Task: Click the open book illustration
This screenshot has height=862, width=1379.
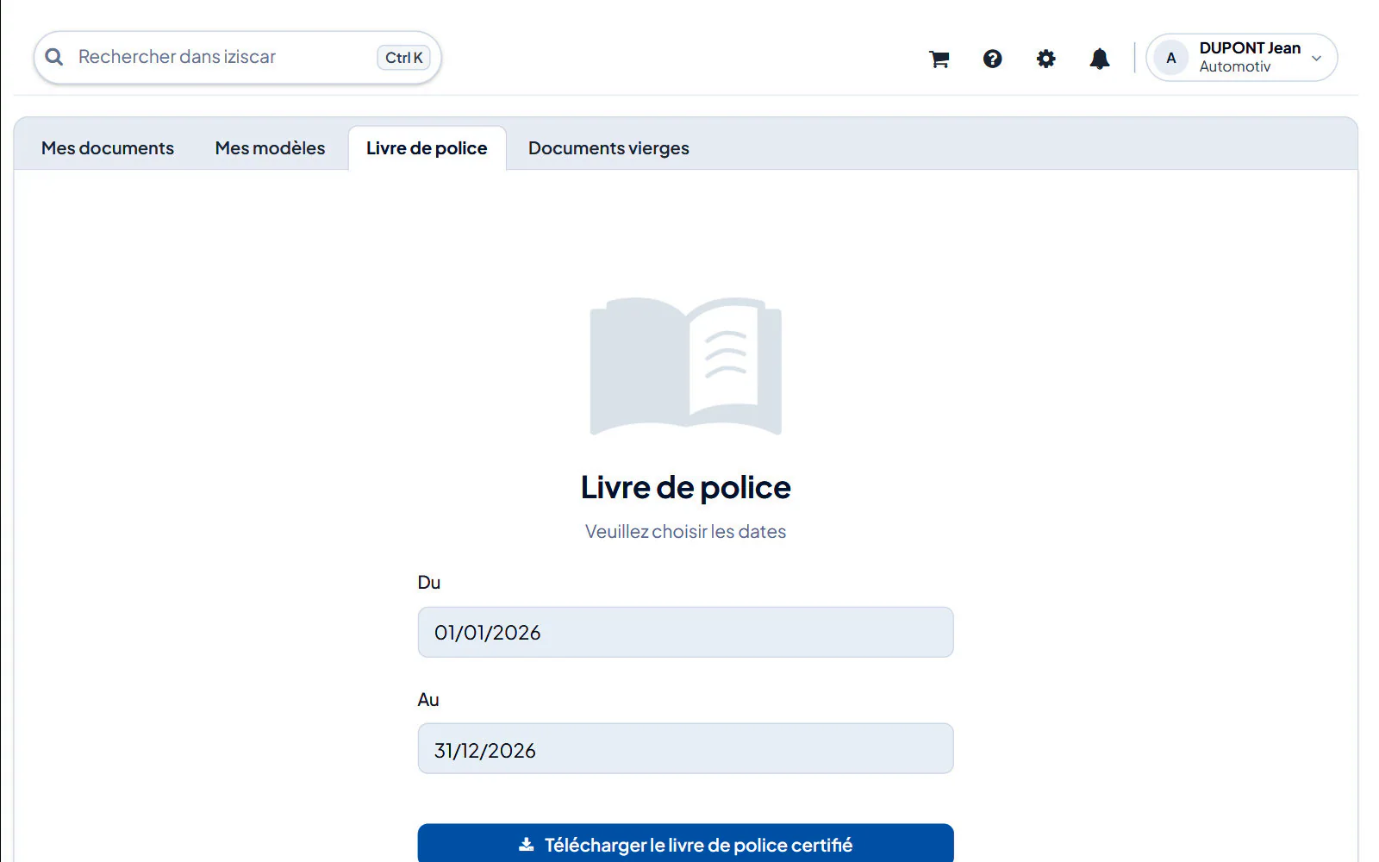Action: pos(685,365)
